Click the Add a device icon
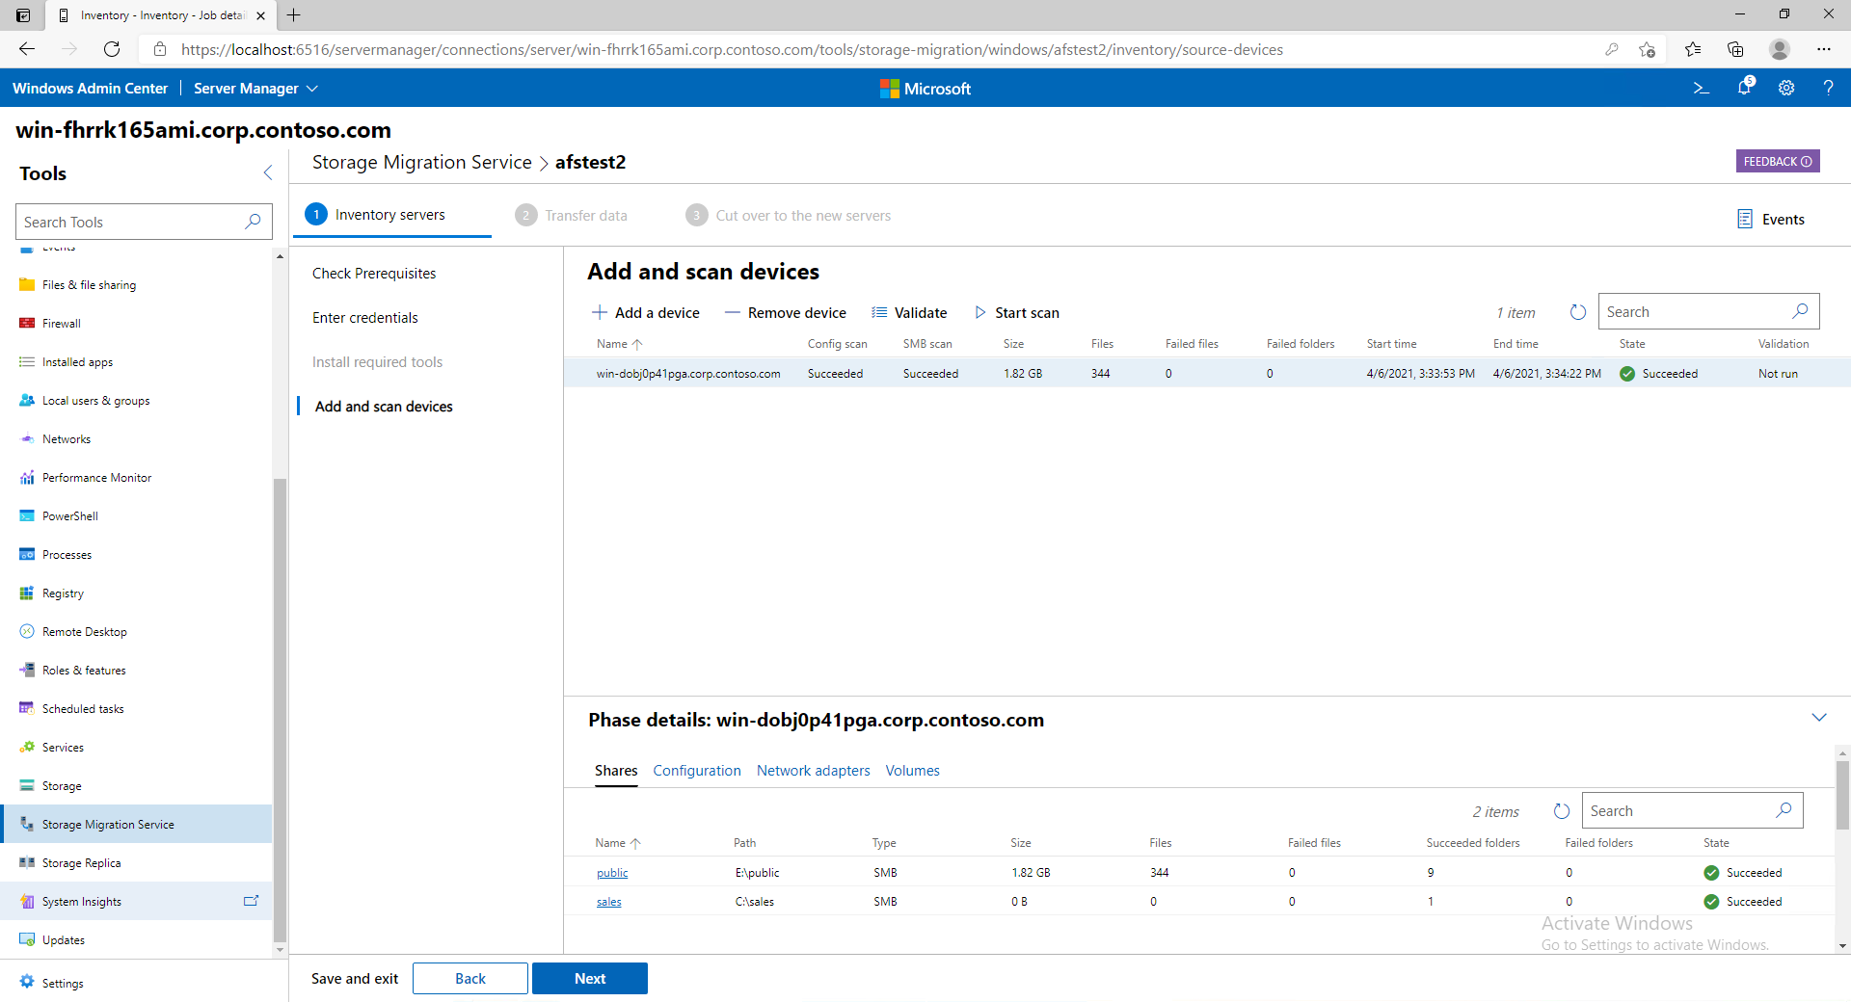 pos(602,312)
